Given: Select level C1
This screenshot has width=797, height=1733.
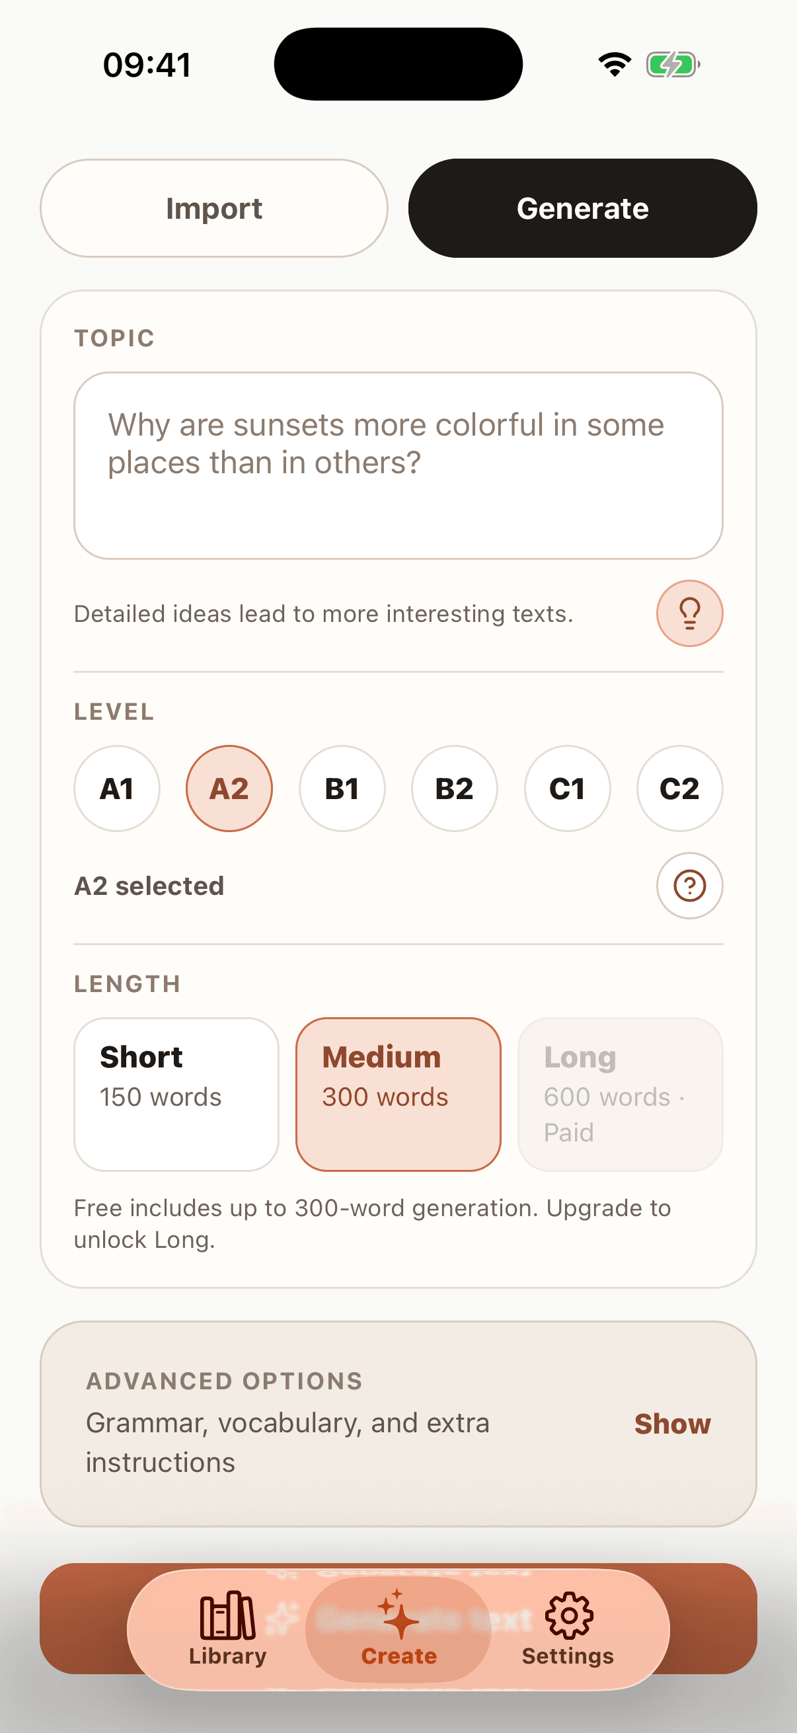Looking at the screenshot, I should coord(568,788).
